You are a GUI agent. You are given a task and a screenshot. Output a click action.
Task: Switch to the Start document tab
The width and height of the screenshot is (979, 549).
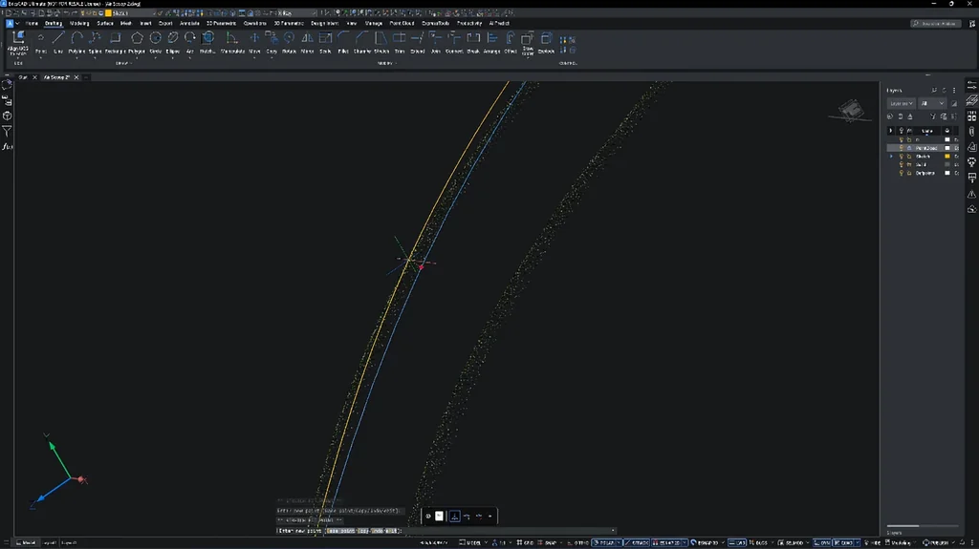[x=23, y=77]
